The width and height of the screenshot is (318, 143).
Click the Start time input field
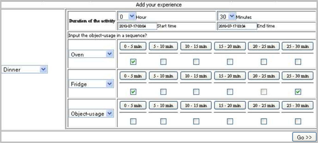(137, 26)
